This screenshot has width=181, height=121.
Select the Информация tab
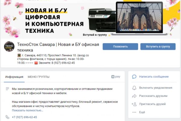click(14, 77)
